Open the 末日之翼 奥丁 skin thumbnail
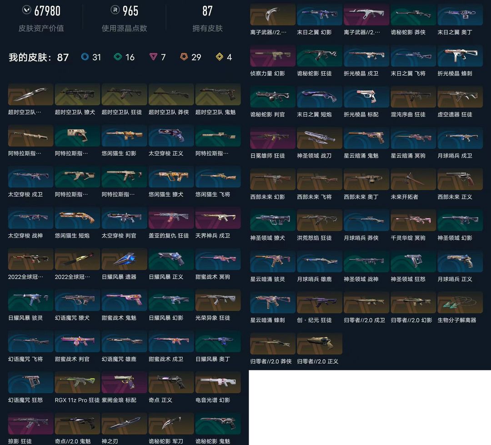Screen dimensions: 491x445 point(460,15)
